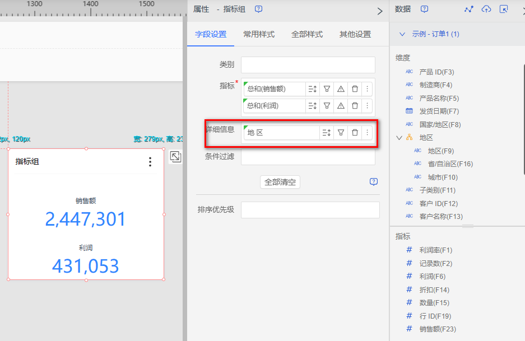Viewport: 525px width, 341px height.
Task: Collapse the 地区 hierarchy tree node
Action: pyautogui.click(x=399, y=138)
